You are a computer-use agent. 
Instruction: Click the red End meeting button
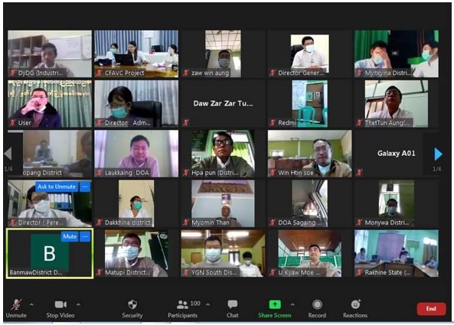[x=431, y=309]
